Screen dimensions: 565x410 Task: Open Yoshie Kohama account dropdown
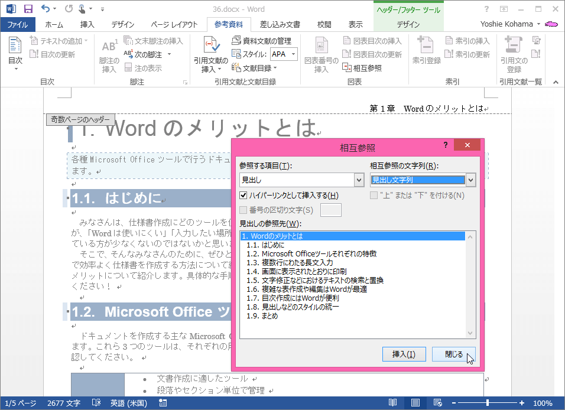(538, 24)
